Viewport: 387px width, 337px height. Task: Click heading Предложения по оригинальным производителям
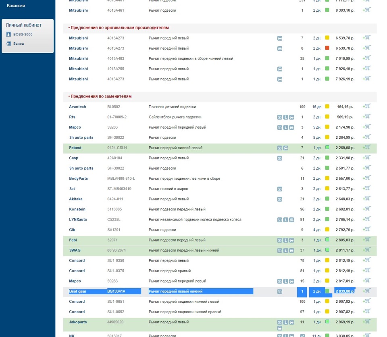click(x=120, y=28)
